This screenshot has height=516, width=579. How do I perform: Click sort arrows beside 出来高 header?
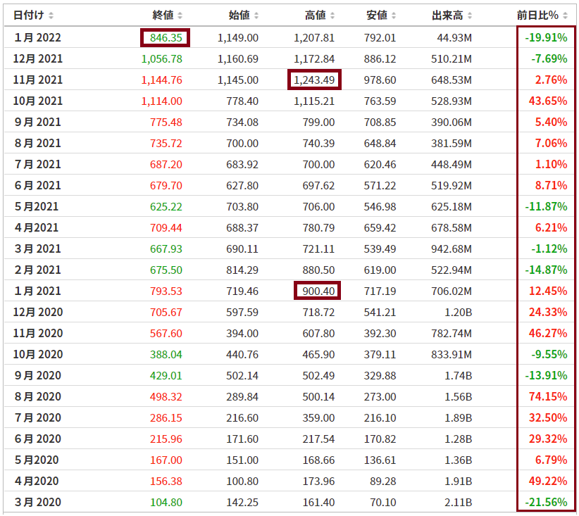click(470, 15)
